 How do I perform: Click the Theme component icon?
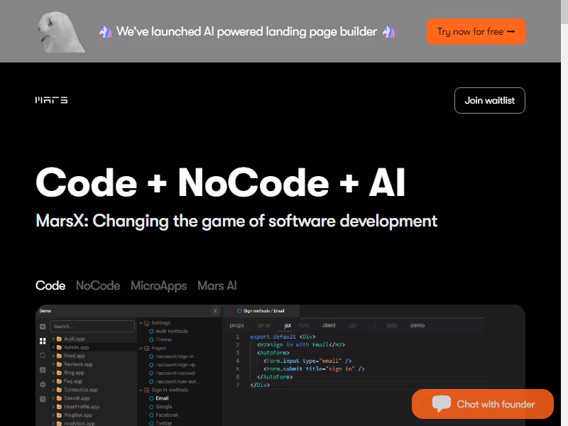[151, 340]
